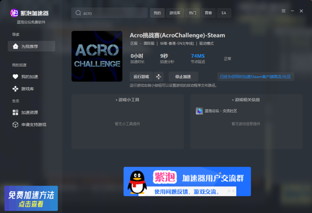Open 加速资源 sidebar entry
The width and height of the screenshot is (312, 213).
(x=30, y=113)
